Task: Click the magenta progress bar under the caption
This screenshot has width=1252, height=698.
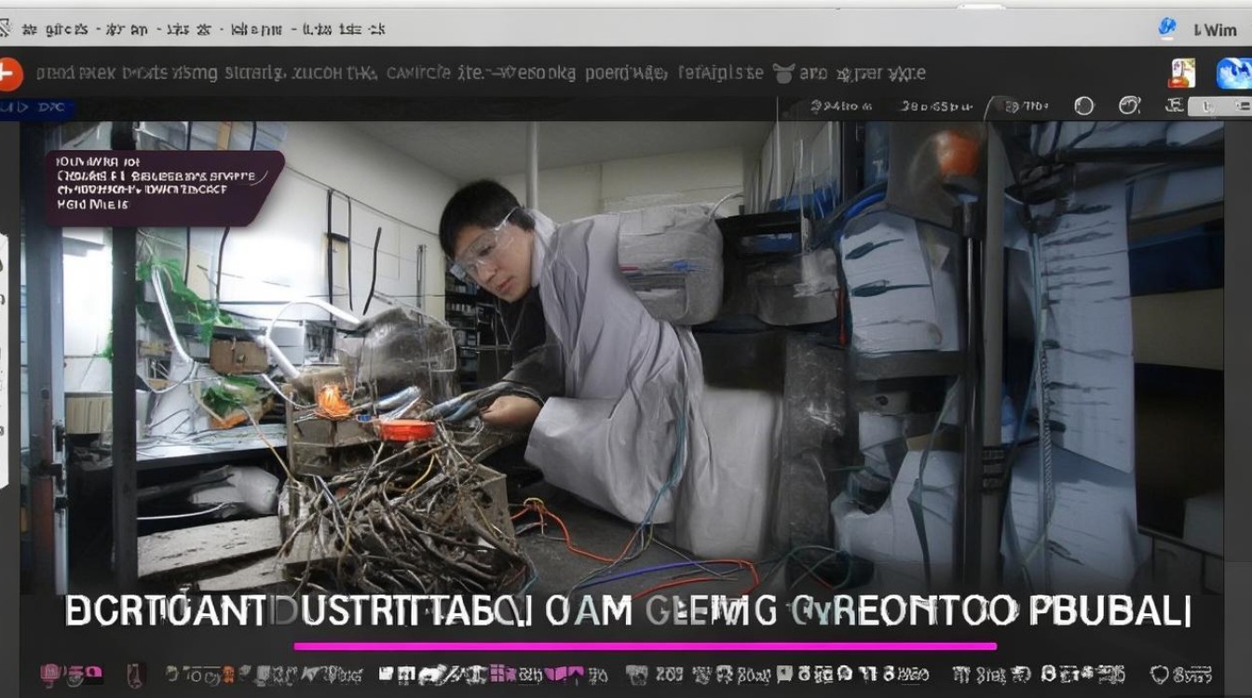Action: pyautogui.click(x=645, y=645)
